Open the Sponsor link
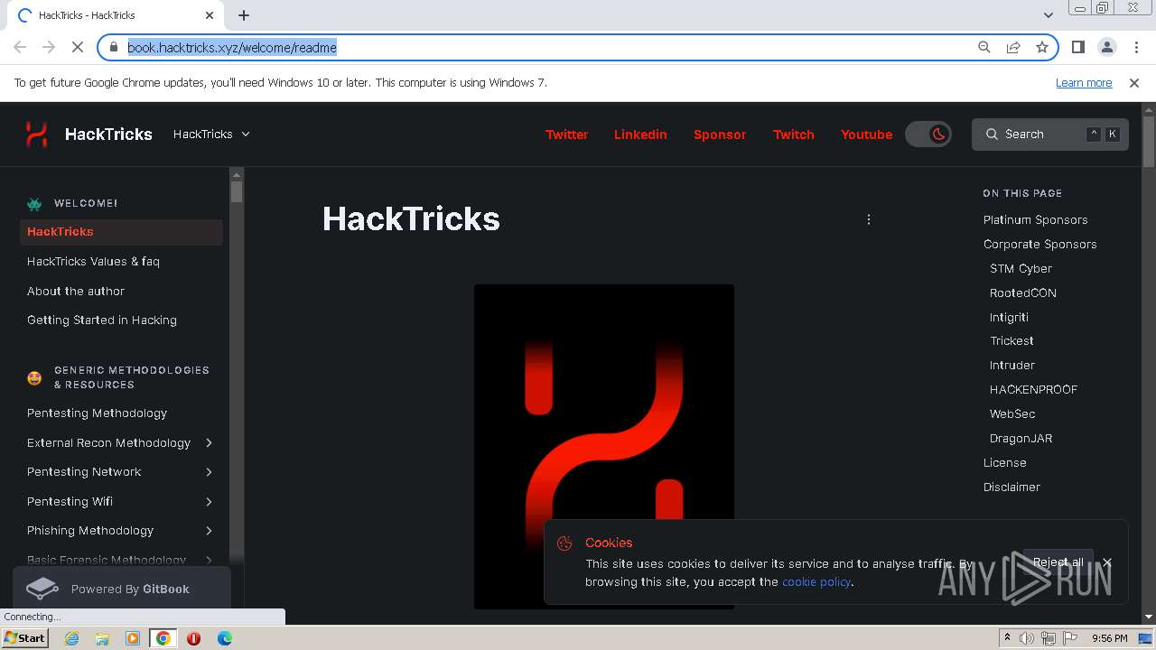Screen dimensions: 1156x650 coord(720,135)
